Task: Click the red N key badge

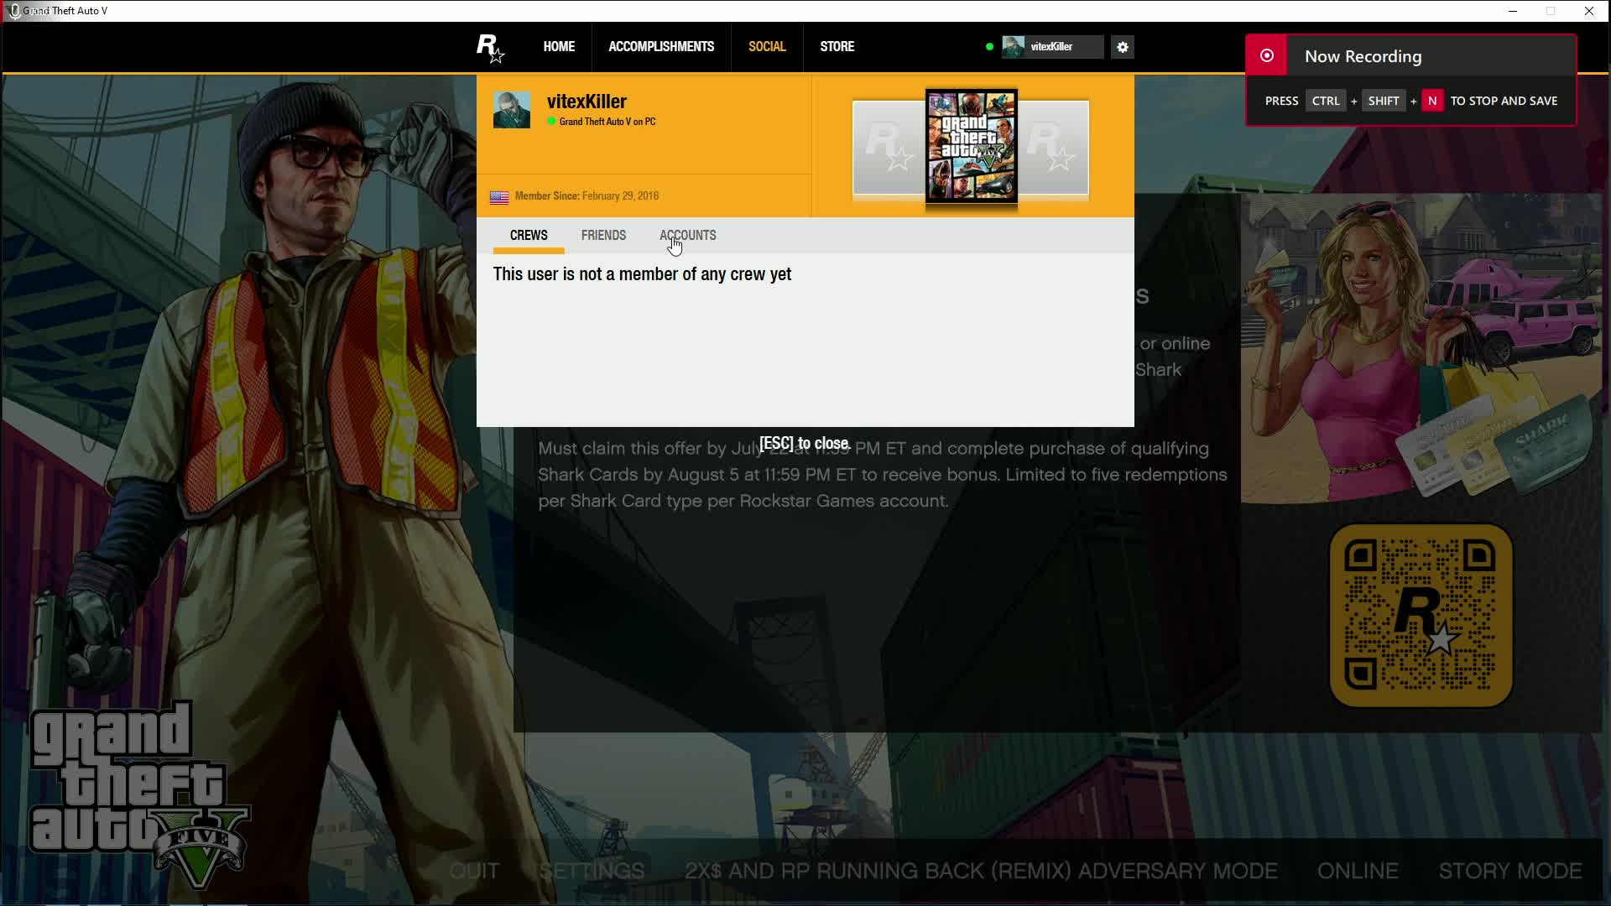Action: point(1432,101)
